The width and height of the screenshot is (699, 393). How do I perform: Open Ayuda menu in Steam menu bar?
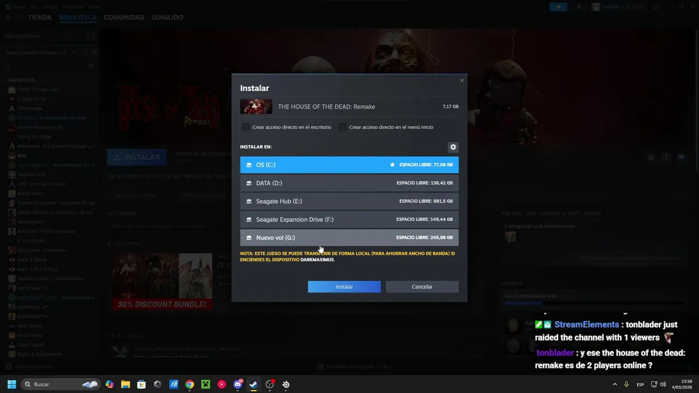pyautogui.click(x=94, y=7)
